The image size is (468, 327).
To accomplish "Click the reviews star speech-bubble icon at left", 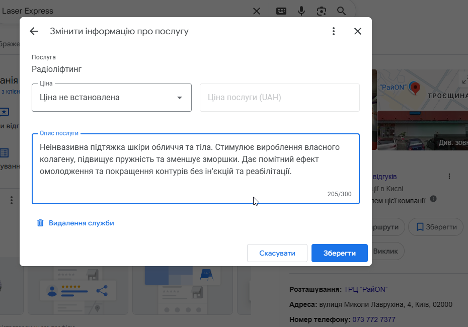I will click(x=4, y=112).
